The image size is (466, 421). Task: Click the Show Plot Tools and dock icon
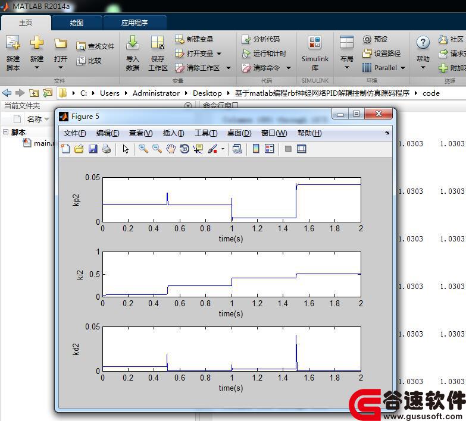click(301, 149)
